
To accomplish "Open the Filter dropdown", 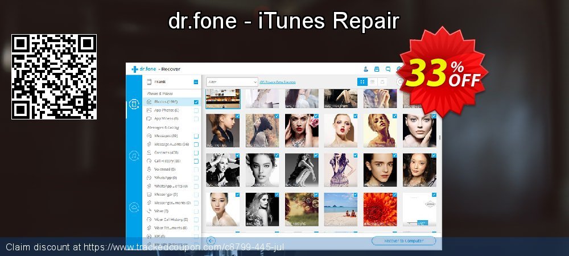I will point(232,82).
